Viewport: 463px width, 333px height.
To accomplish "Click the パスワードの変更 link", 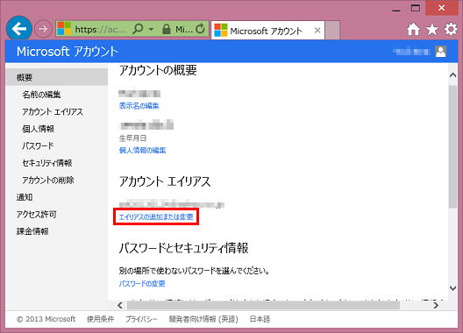I will 142,284.
